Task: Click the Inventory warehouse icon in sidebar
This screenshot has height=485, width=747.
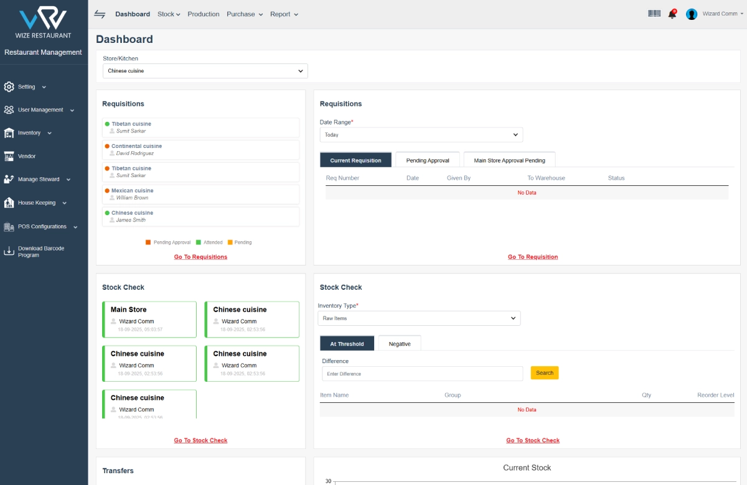Action: point(9,133)
